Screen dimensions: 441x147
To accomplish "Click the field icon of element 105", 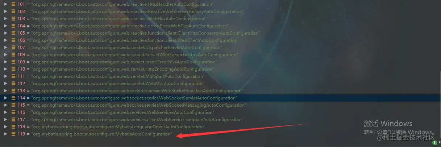I will click(13, 33).
